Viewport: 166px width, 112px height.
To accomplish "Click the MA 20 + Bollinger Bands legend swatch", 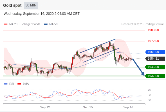I will click(6, 24).
